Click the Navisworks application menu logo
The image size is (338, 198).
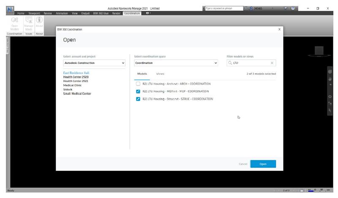(11, 9)
